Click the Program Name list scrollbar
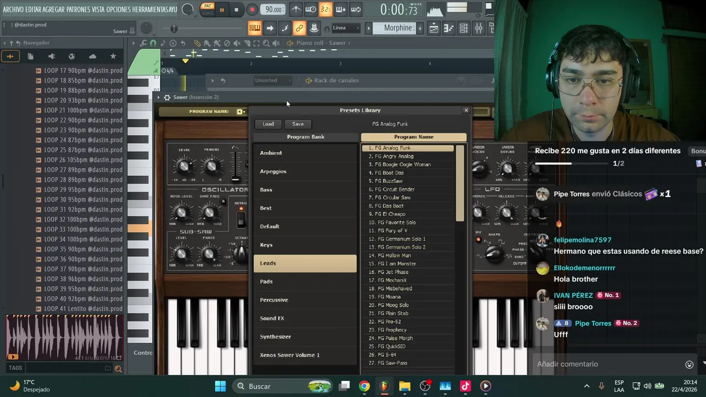Viewport: 706px width, 397px height. pyautogui.click(x=460, y=183)
